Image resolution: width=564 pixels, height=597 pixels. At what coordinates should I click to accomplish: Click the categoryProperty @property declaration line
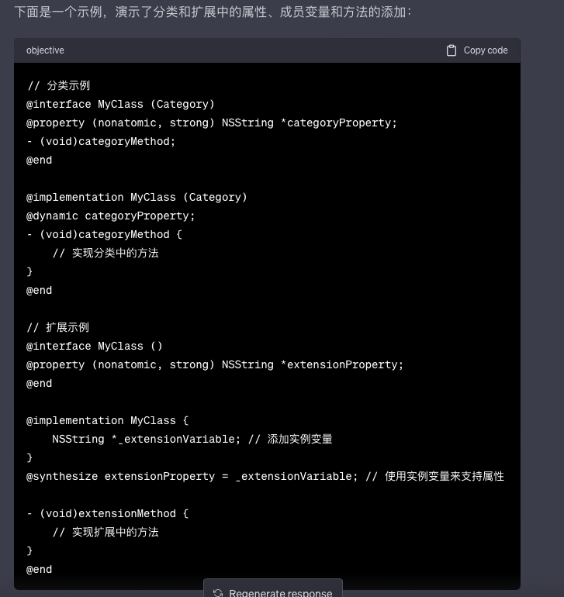pyautogui.click(x=212, y=123)
